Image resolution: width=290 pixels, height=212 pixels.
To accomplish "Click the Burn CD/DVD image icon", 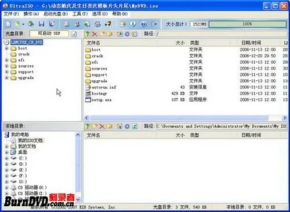I will [x=108, y=24].
